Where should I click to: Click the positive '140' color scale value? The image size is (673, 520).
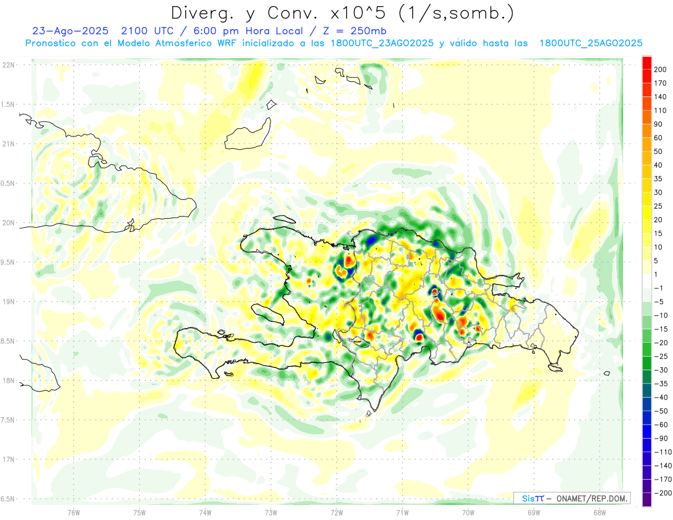click(x=661, y=96)
